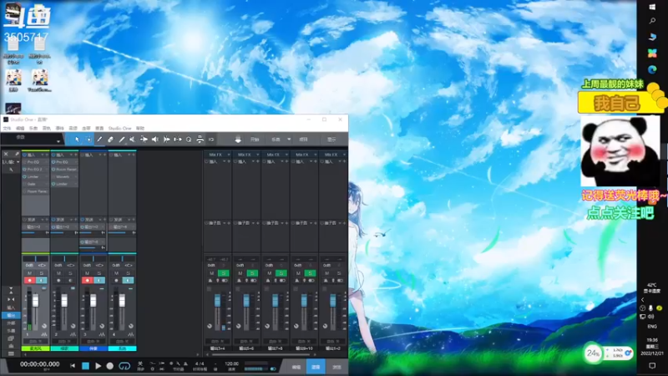The image size is (668, 376).
Task: Click the microphone icon in system tray
Action: (x=650, y=307)
